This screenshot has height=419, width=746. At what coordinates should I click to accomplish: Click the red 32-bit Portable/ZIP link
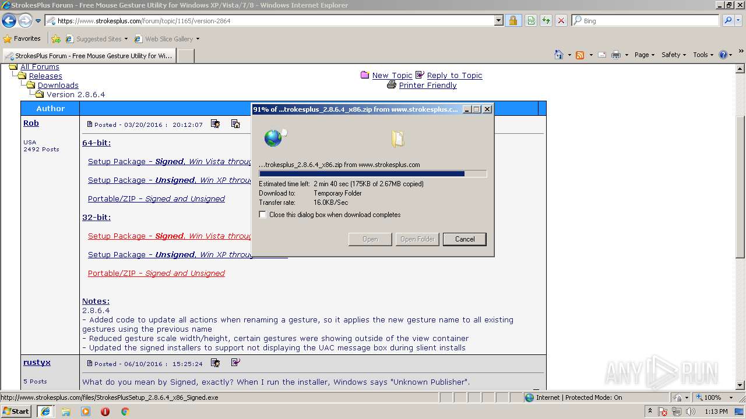coord(156,274)
